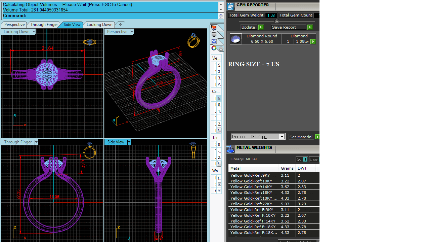
Task: Add a new viewport tab with plus
Action: click(120, 25)
